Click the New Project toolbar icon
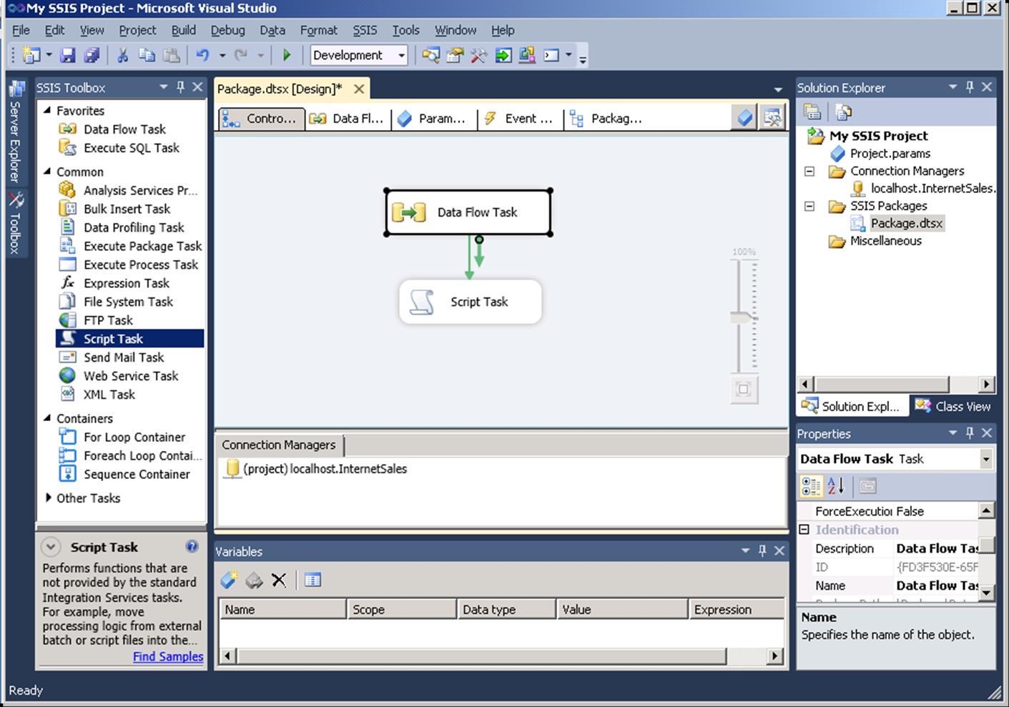Image resolution: width=1009 pixels, height=707 pixels. pos(31,55)
